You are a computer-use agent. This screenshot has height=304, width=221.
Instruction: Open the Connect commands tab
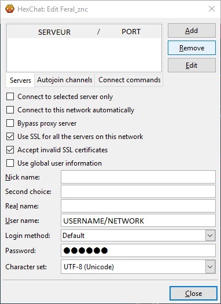129,80
